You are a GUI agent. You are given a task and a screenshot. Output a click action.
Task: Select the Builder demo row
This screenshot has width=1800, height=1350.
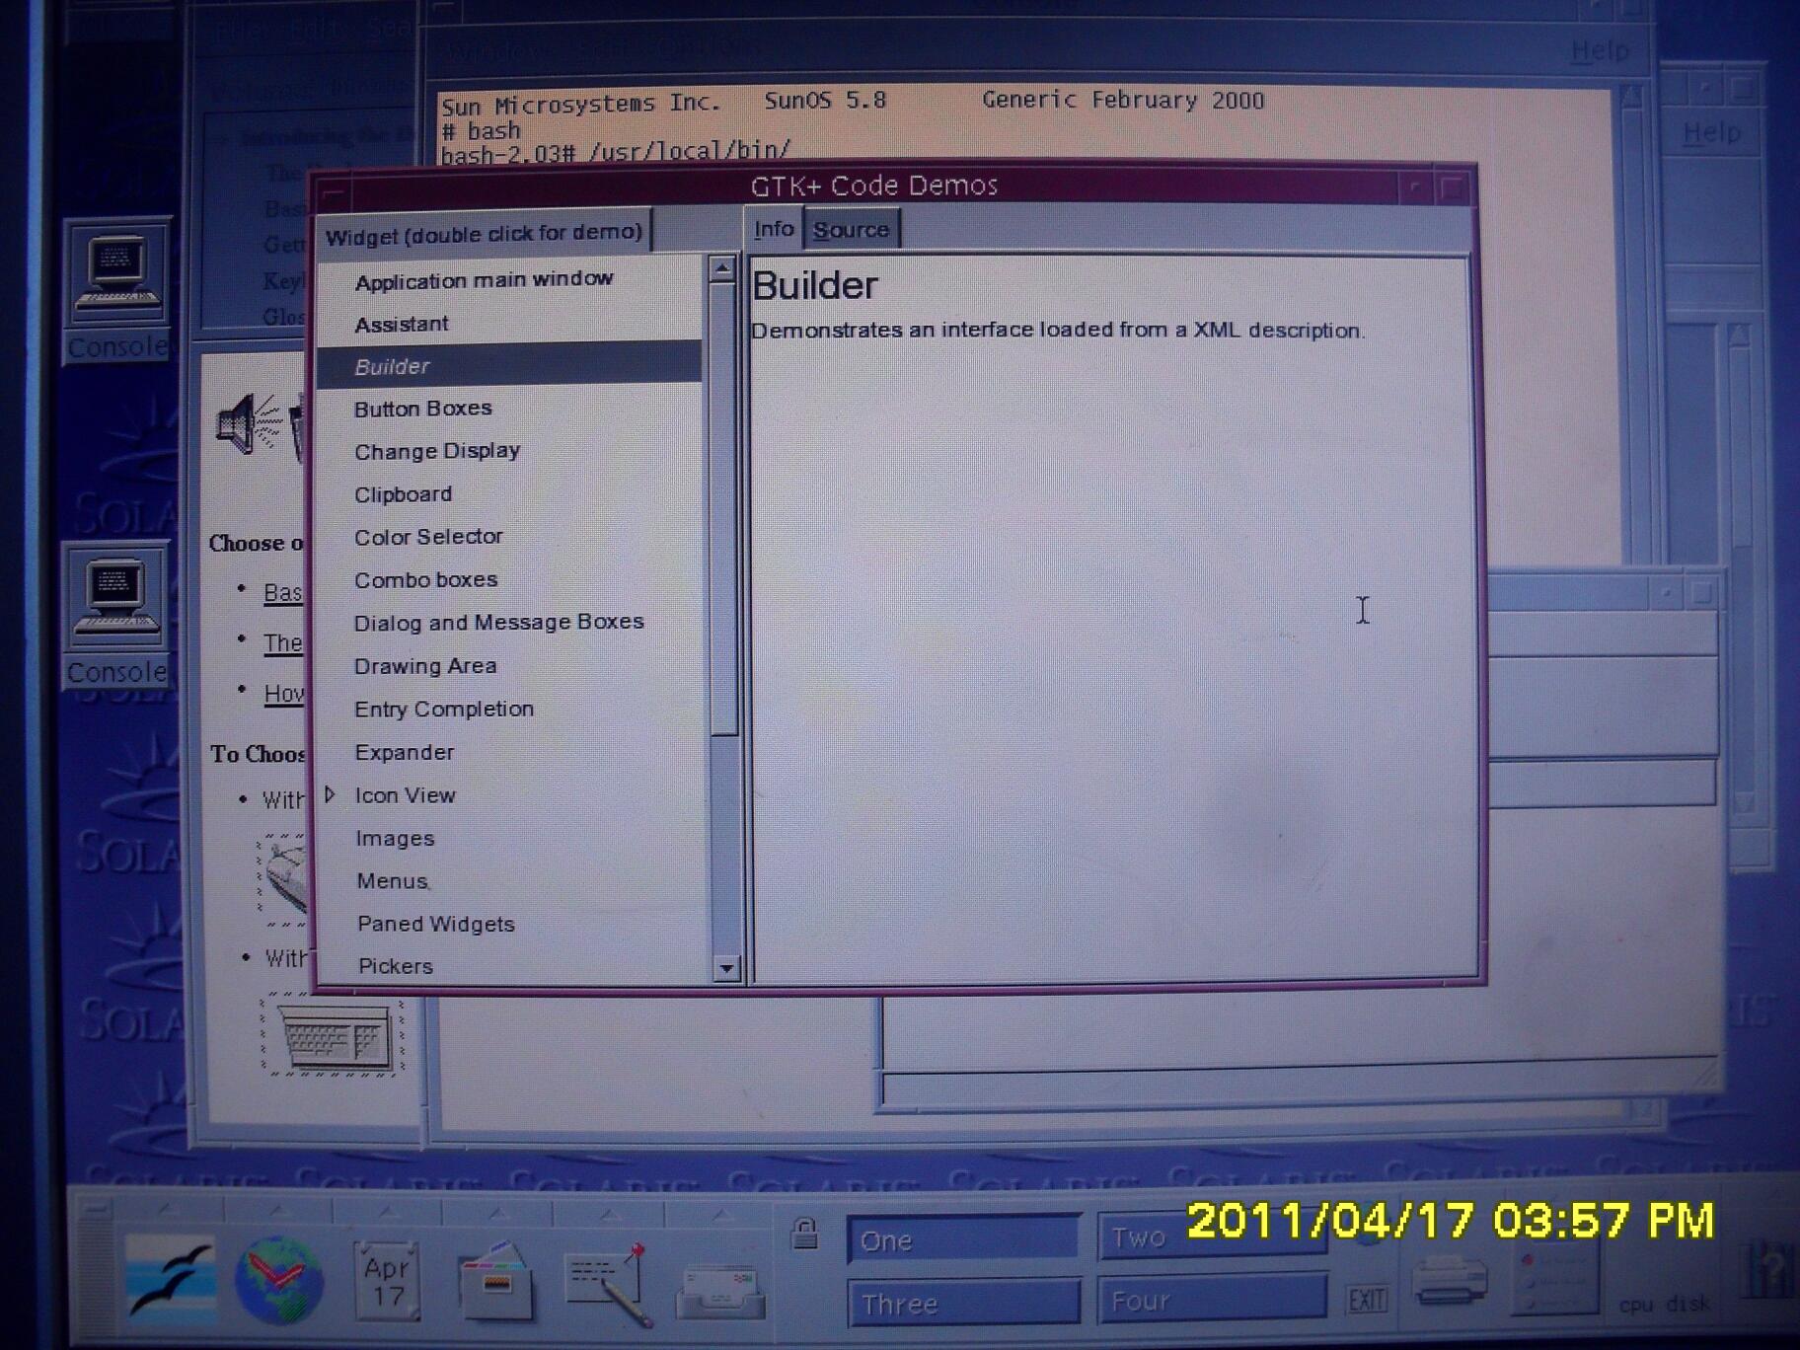tap(509, 366)
